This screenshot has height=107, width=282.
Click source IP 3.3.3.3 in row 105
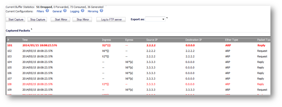point(151,68)
